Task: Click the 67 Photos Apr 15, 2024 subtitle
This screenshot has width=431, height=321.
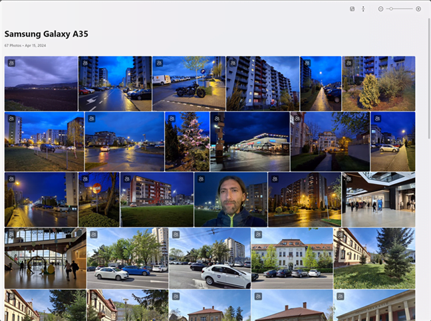Action: tap(25, 46)
